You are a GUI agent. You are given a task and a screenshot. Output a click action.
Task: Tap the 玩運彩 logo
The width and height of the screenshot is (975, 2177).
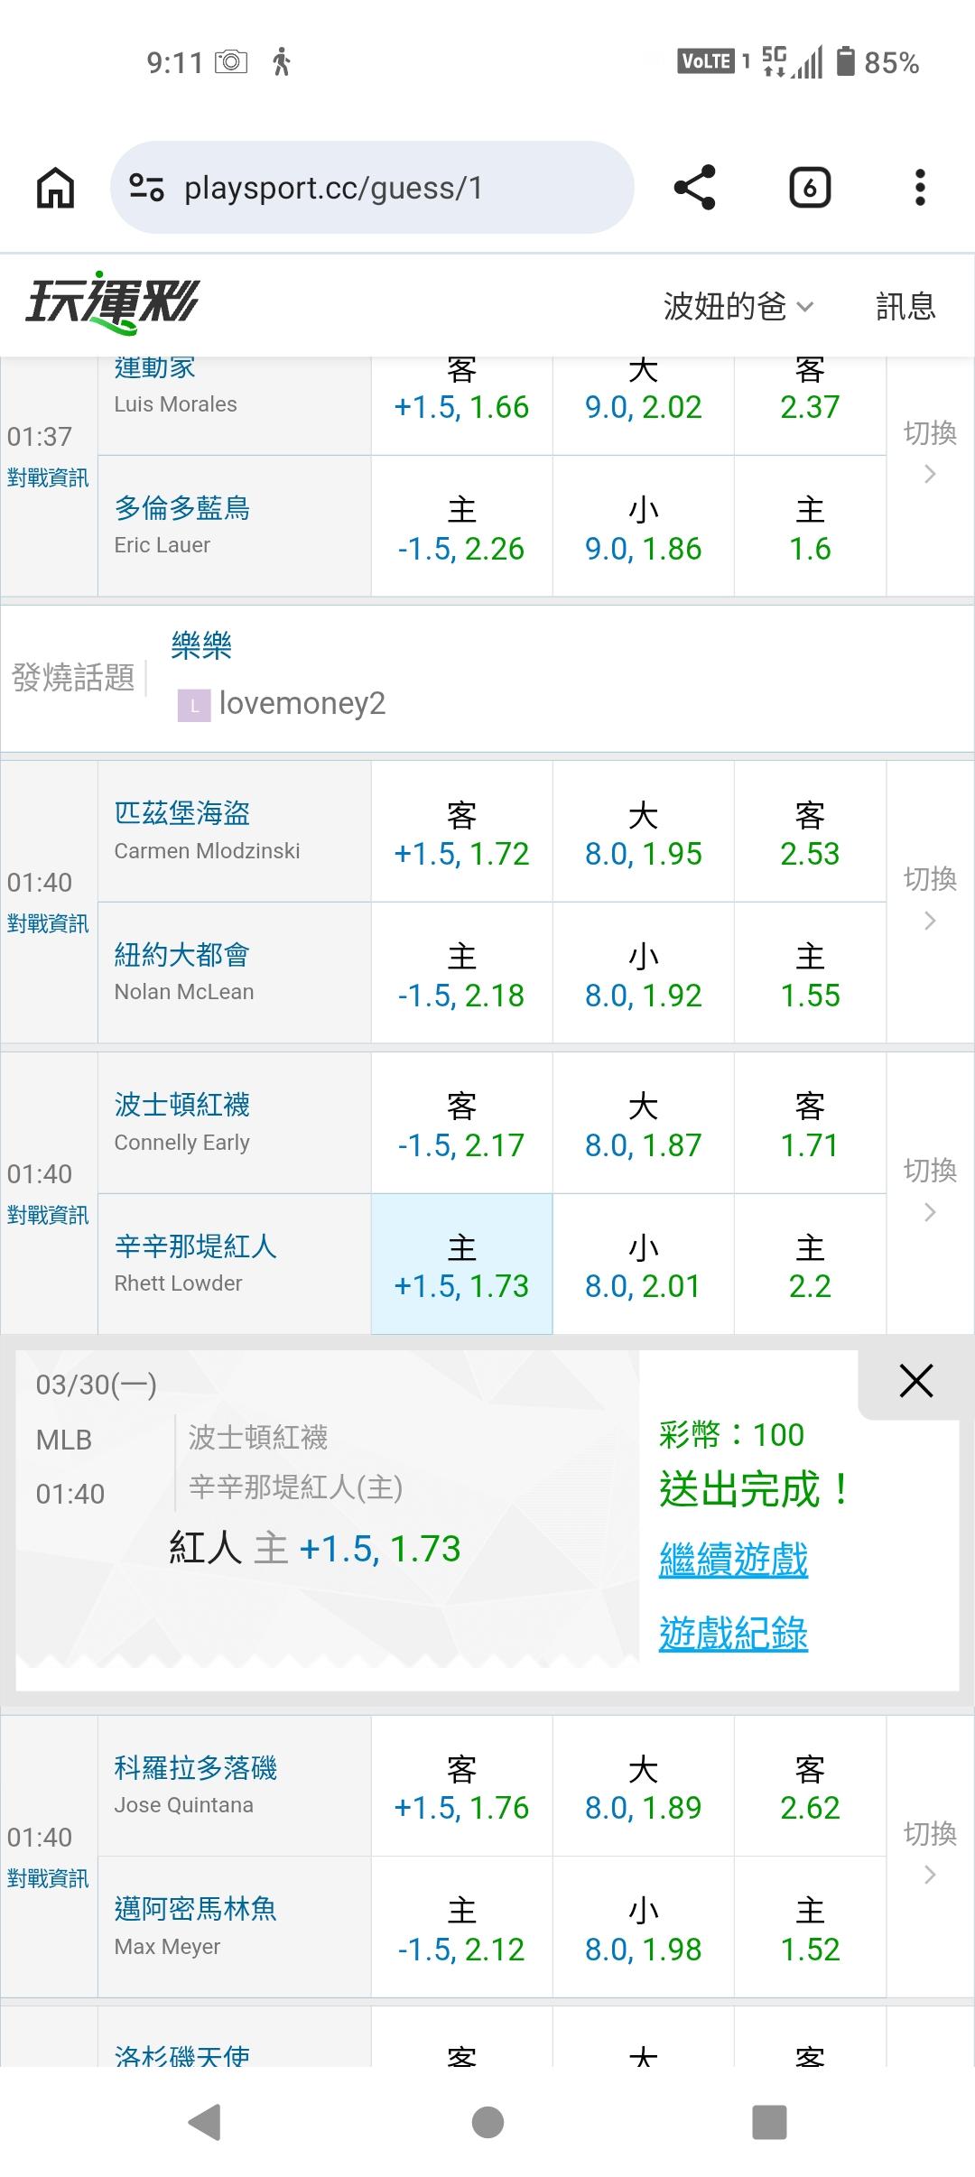pos(112,302)
